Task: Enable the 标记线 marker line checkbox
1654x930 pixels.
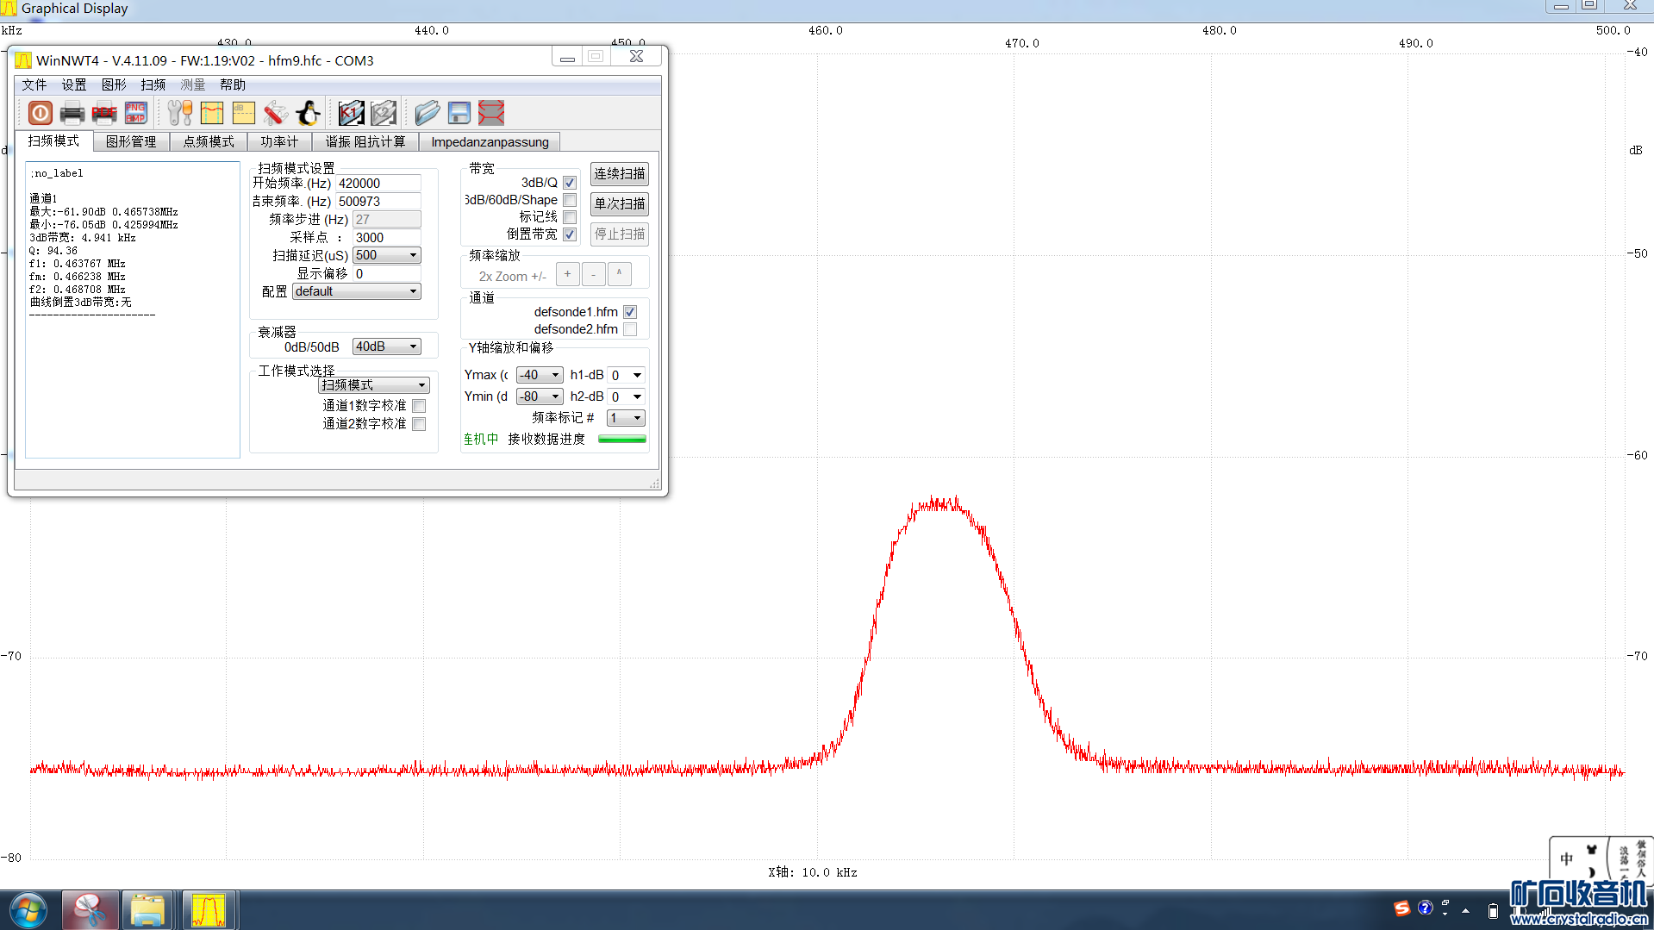Action: (x=570, y=217)
